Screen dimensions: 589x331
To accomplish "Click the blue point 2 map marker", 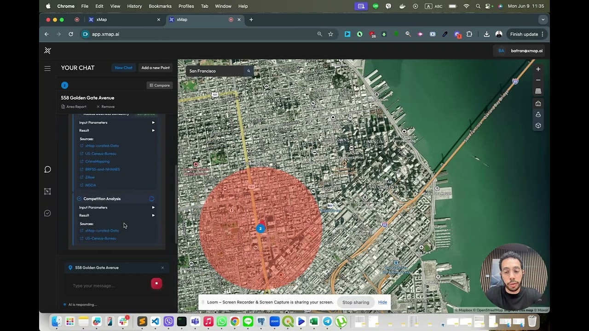I will pos(260,228).
